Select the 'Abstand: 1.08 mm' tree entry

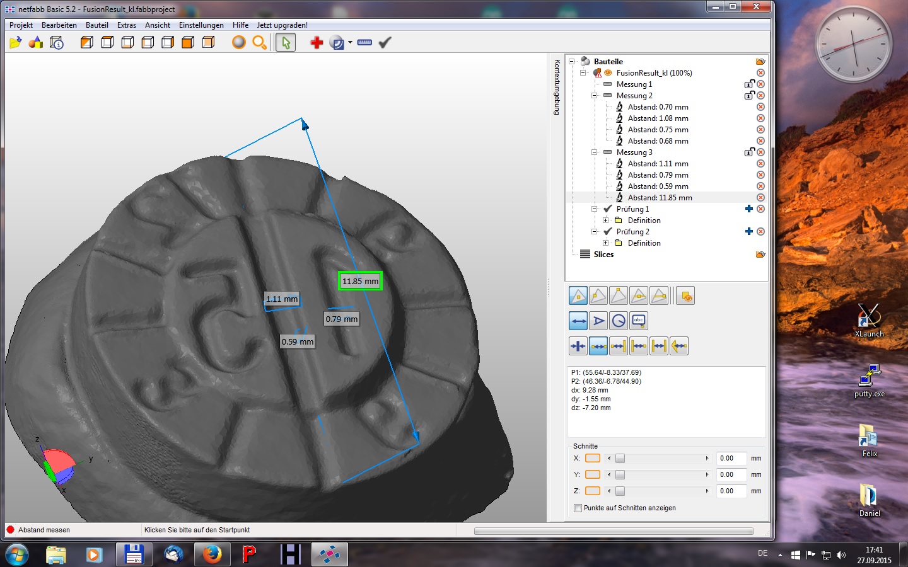coord(658,118)
